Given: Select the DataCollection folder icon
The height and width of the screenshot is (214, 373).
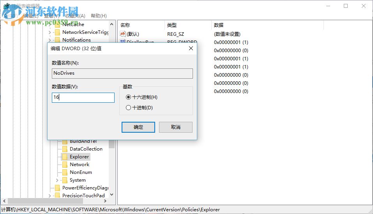Looking at the screenshot, I should click(x=65, y=149).
